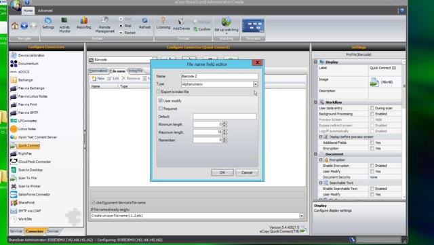Switch to the Index file tab
This screenshot has width=434, height=245.
pyautogui.click(x=136, y=71)
